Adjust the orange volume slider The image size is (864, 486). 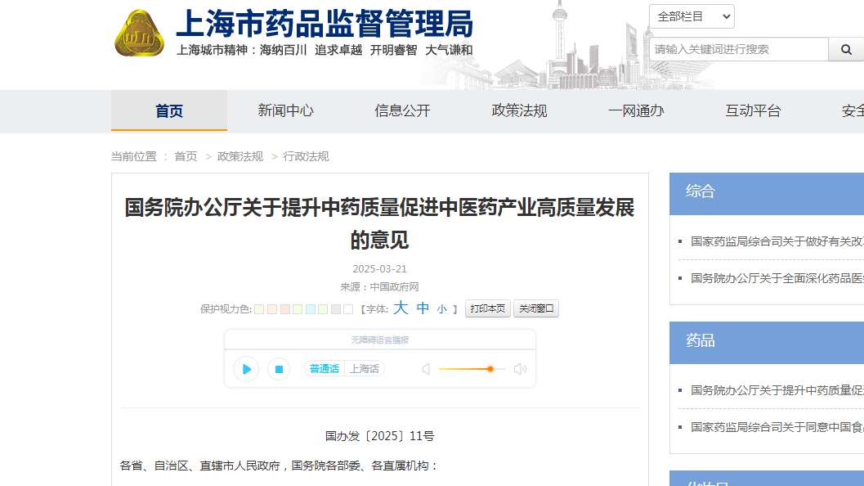(x=490, y=369)
